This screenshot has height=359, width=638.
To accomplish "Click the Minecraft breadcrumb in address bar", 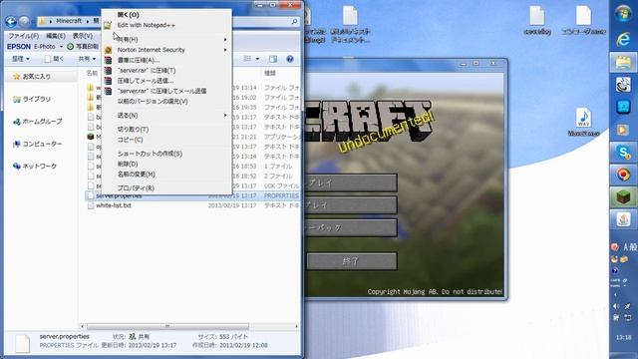I will tap(69, 21).
